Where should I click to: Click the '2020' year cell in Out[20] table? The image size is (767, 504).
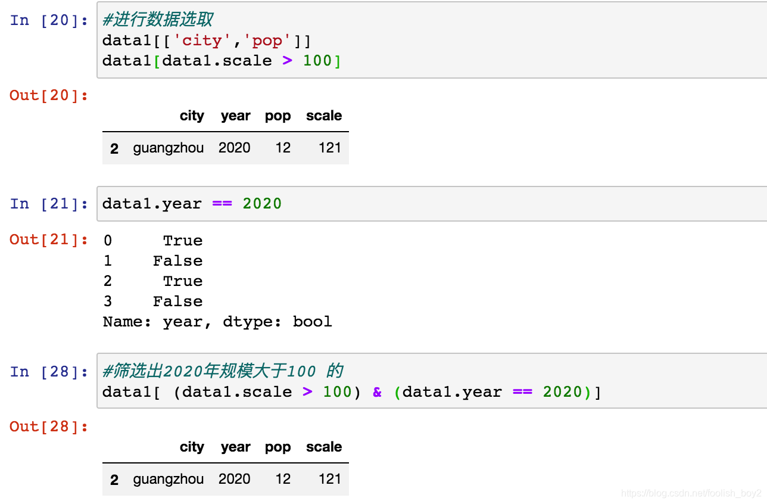(235, 148)
